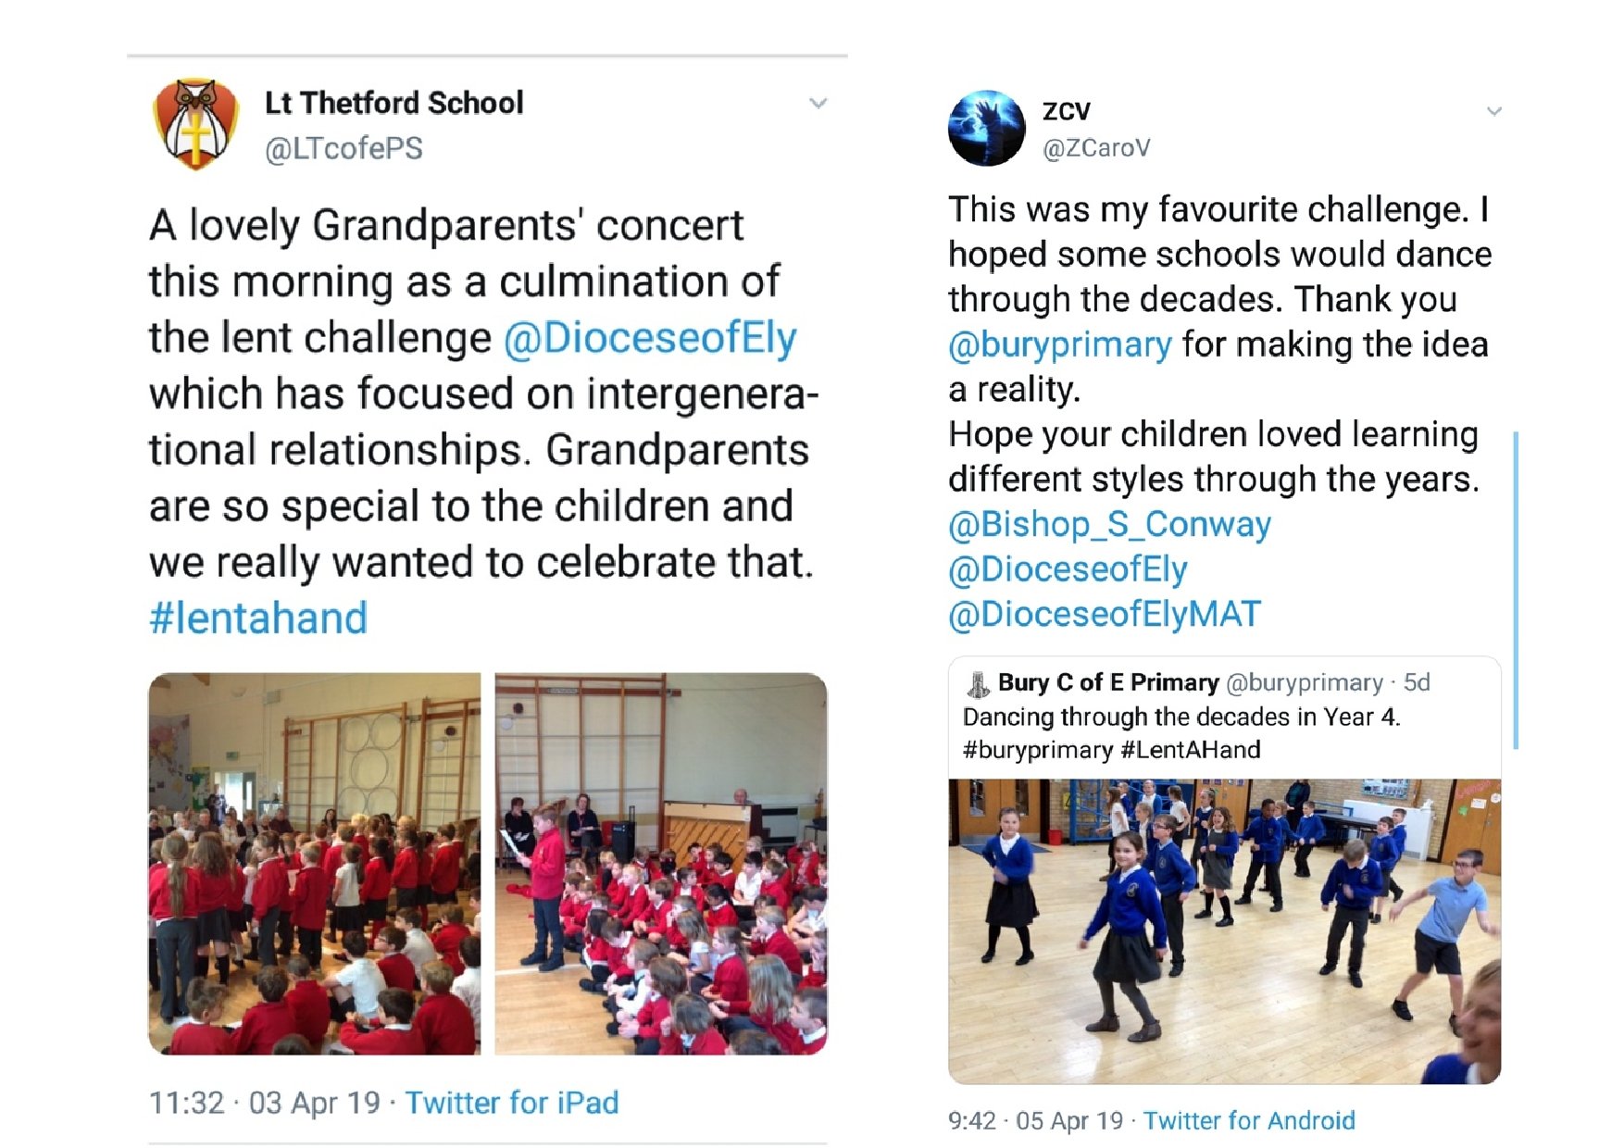Open @buryprimary mention in zcv tweet
This screenshot has width=1624, height=1148.
pyautogui.click(x=1060, y=344)
